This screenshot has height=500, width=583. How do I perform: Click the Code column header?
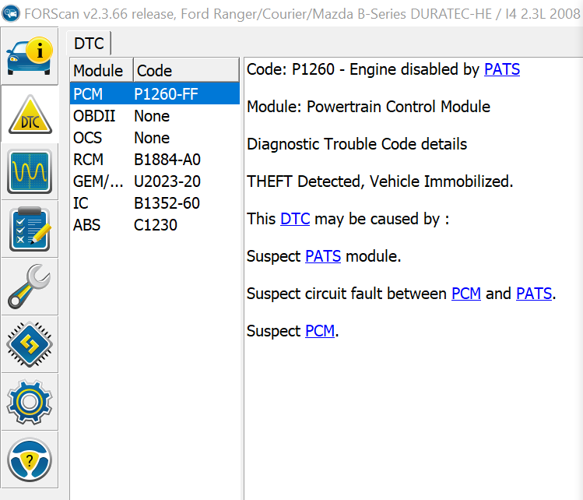coord(186,70)
